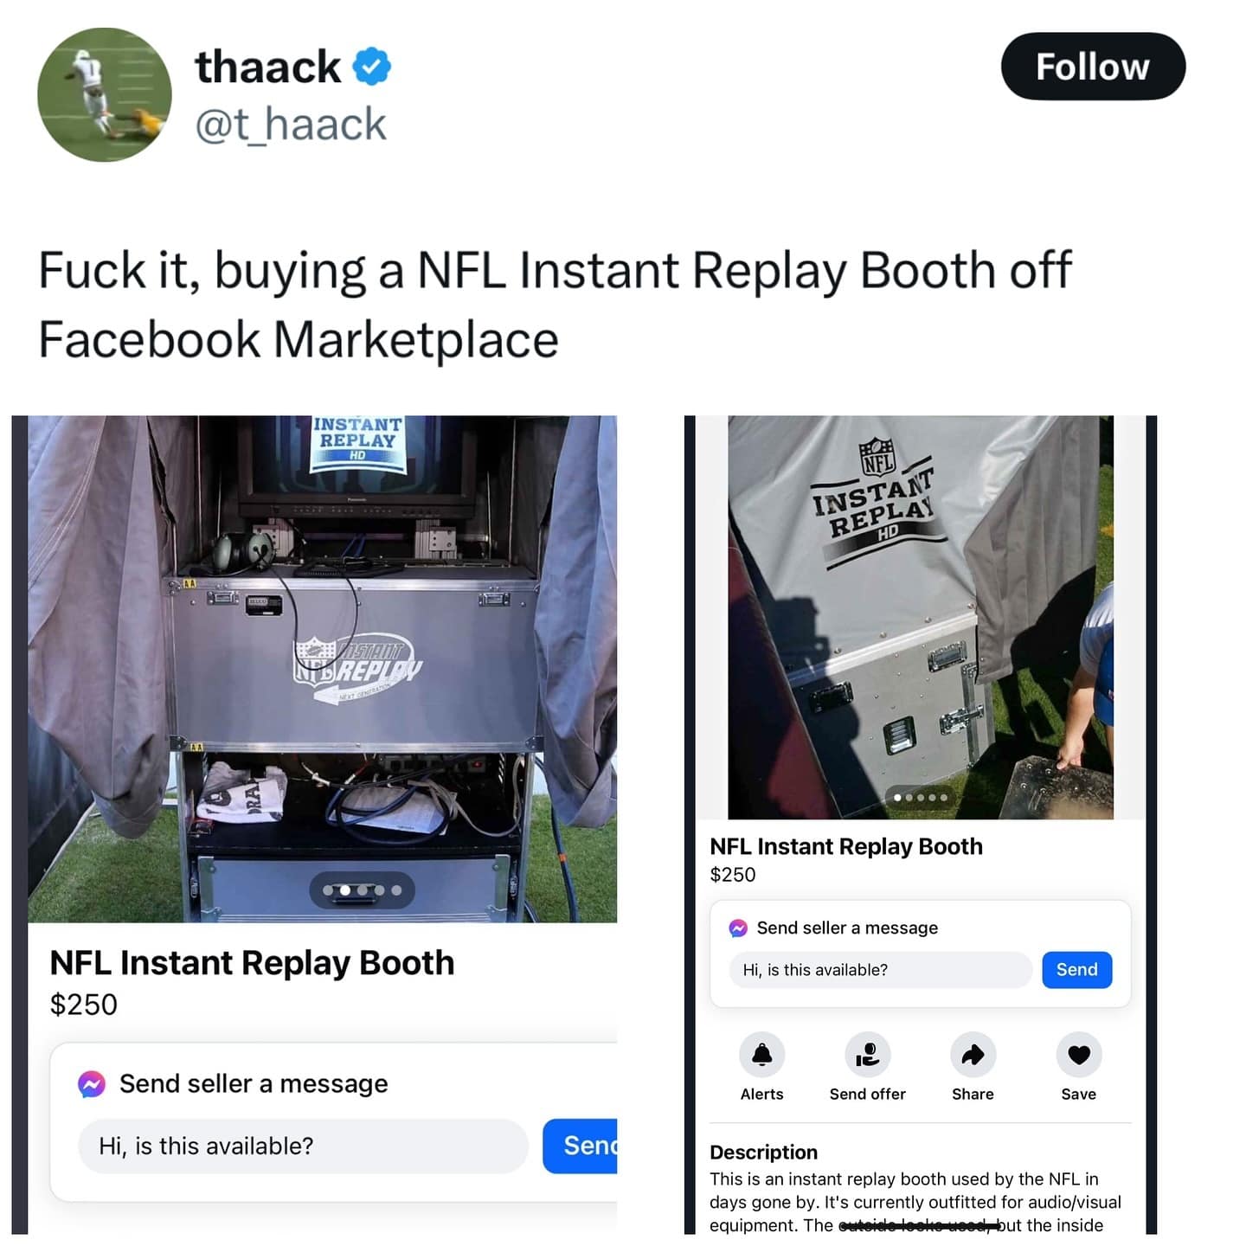Click the Follow button
Screen dimensions: 1246x1246
(1093, 67)
